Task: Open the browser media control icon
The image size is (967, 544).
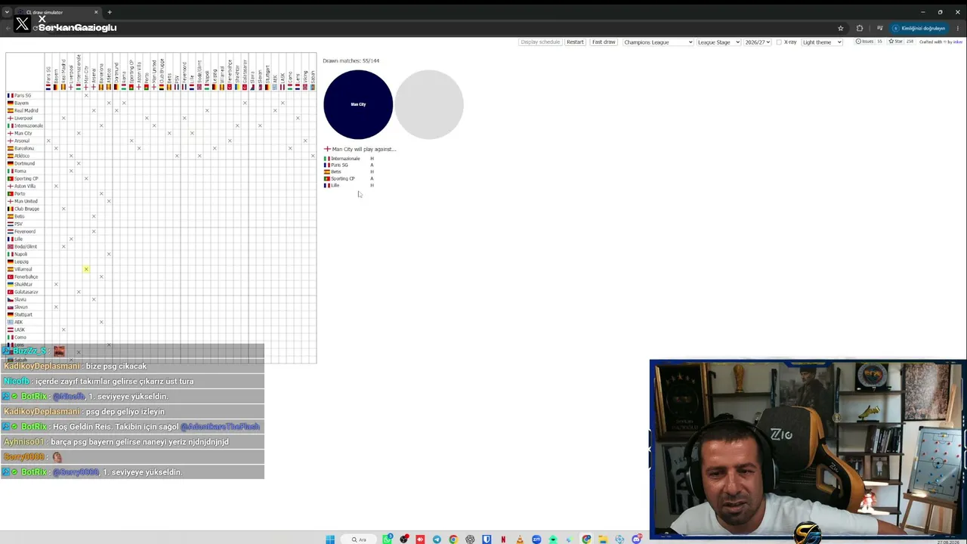Action: (x=879, y=28)
